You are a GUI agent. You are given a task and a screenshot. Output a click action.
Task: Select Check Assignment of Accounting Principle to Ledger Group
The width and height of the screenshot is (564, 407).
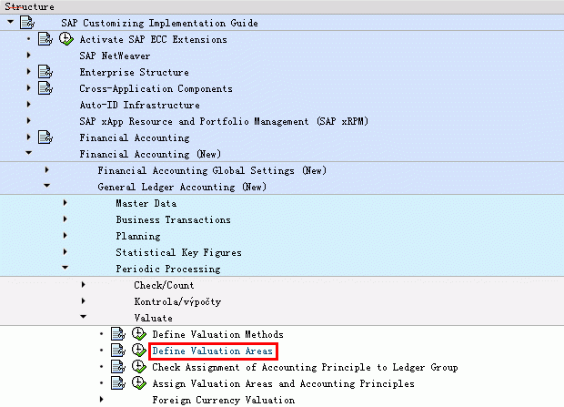click(305, 367)
